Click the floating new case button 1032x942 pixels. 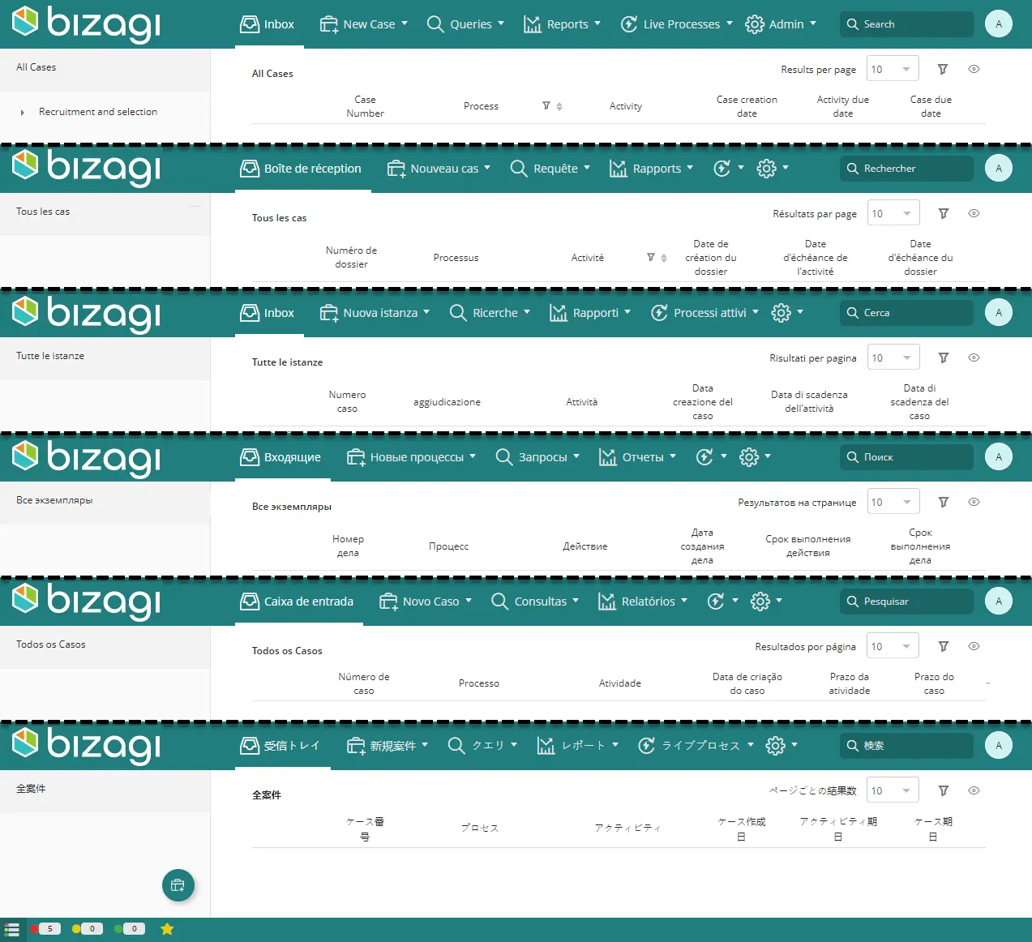tap(178, 885)
